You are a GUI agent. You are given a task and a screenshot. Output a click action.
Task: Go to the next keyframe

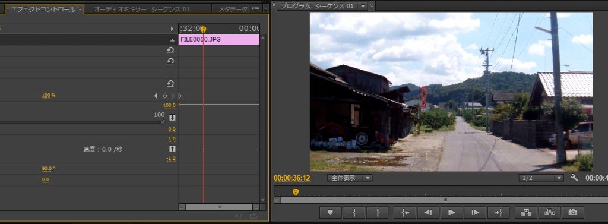coord(173,96)
